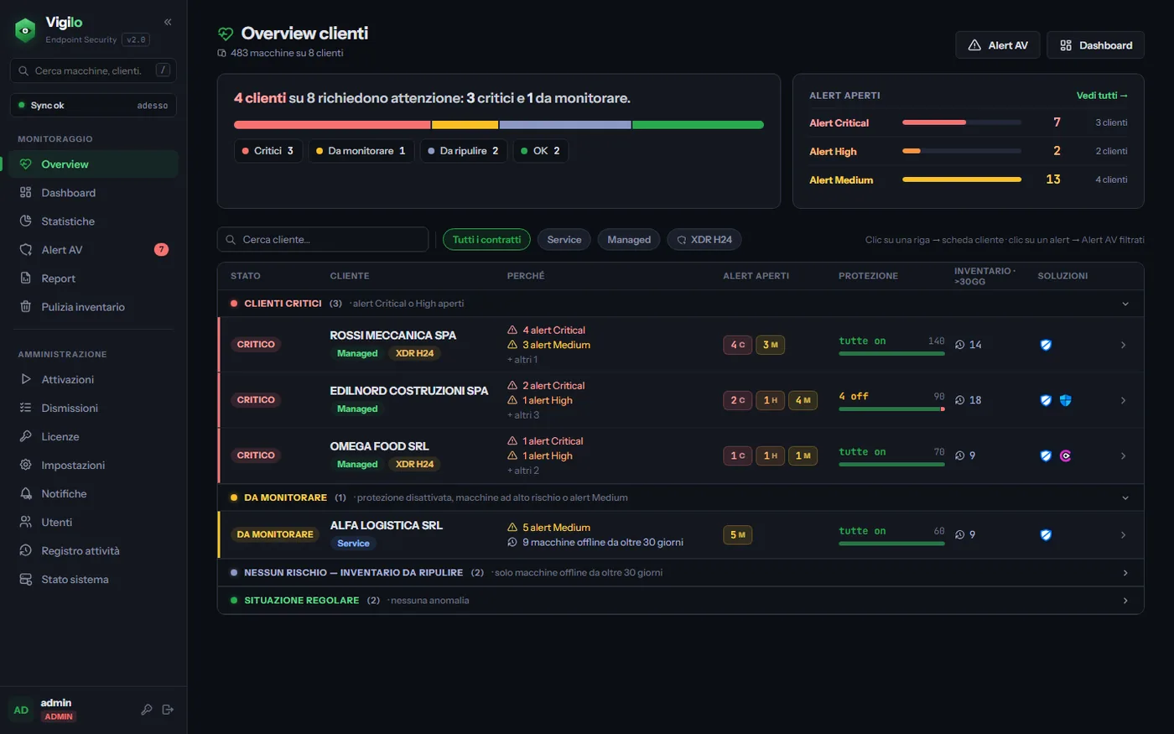Focus the Cerca cliente search field

(323, 240)
